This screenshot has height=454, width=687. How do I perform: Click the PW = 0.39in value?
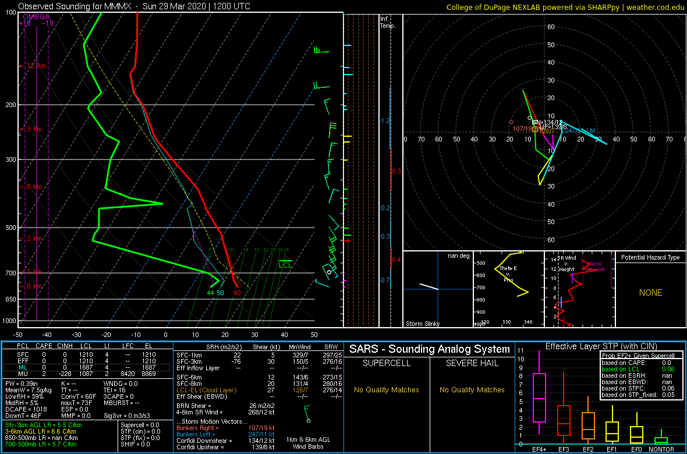(22, 382)
